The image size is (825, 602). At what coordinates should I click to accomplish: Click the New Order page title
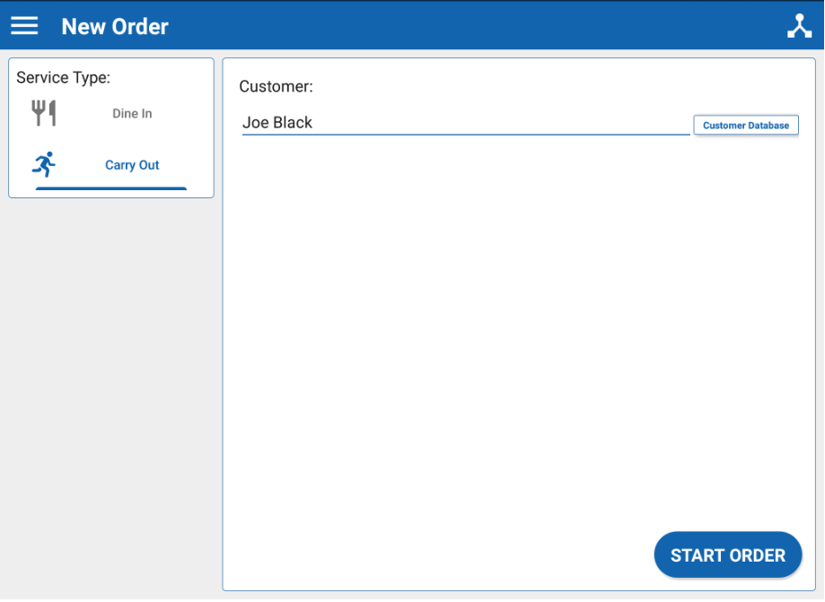point(115,27)
